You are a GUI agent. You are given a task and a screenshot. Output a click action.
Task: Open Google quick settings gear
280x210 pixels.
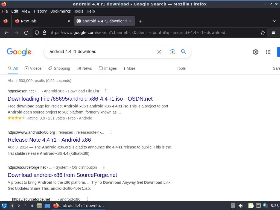[256, 52]
